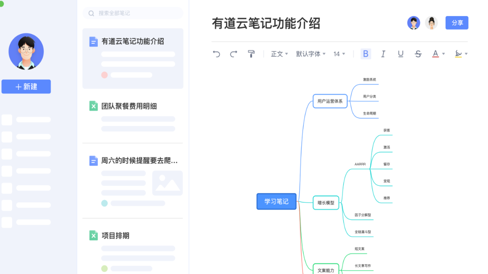Toggle Underline formatting button

click(401, 54)
